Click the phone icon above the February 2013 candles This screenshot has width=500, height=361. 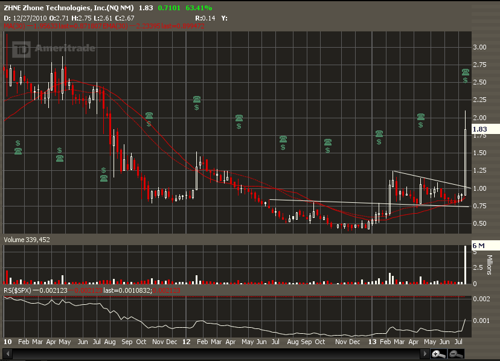click(379, 134)
